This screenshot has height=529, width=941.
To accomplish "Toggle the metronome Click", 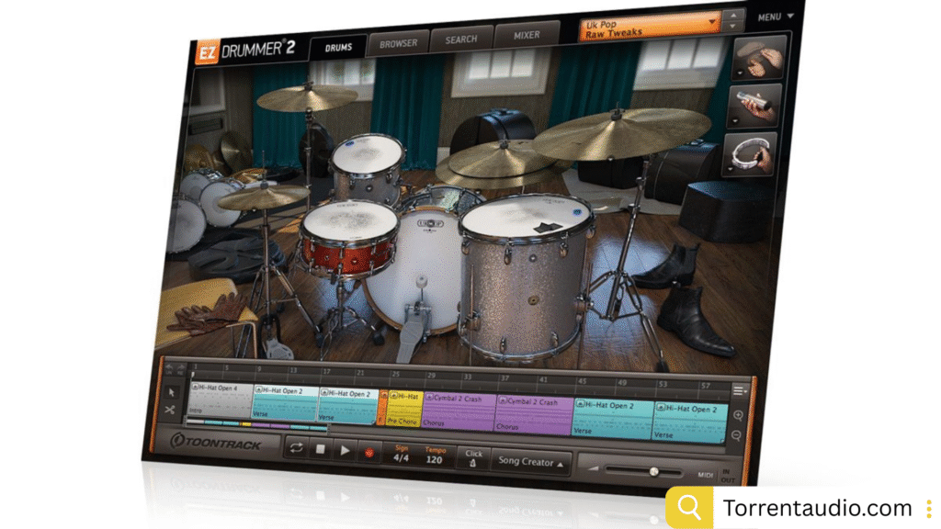I will [473, 458].
